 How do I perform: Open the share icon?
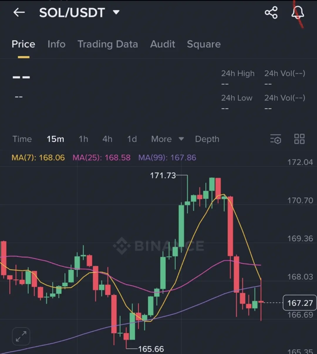click(271, 13)
